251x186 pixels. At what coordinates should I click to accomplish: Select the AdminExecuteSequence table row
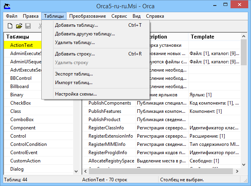coord(23,53)
